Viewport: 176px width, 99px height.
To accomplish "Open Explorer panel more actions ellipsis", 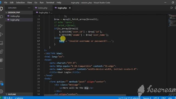I will click(29, 8).
